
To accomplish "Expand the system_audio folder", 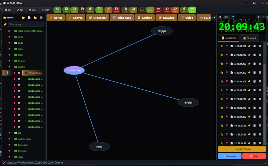I will coord(23,139).
